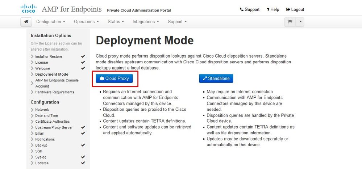Click the checkmark next to License

point(83,62)
